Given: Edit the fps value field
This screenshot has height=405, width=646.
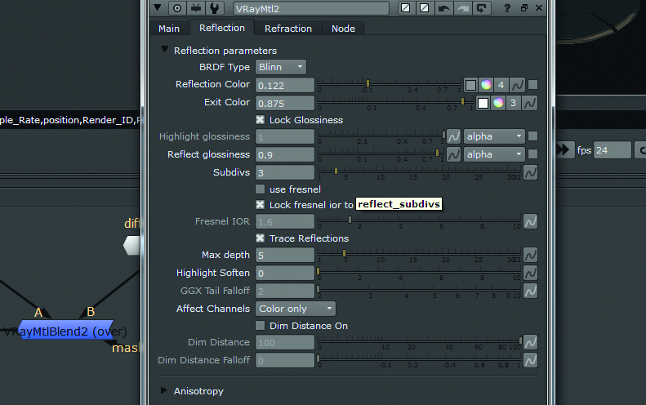Looking at the screenshot, I should click(x=613, y=150).
